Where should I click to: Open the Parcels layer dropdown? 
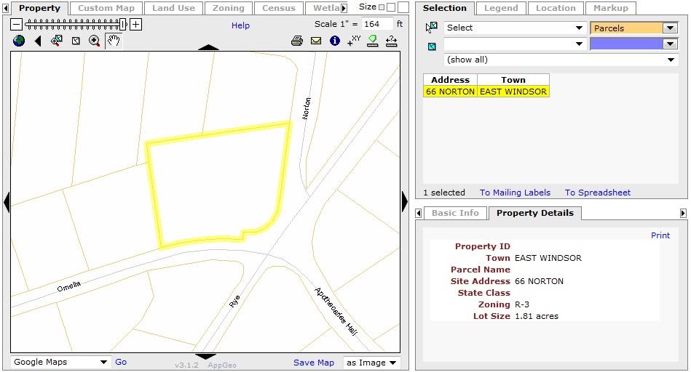click(x=633, y=28)
